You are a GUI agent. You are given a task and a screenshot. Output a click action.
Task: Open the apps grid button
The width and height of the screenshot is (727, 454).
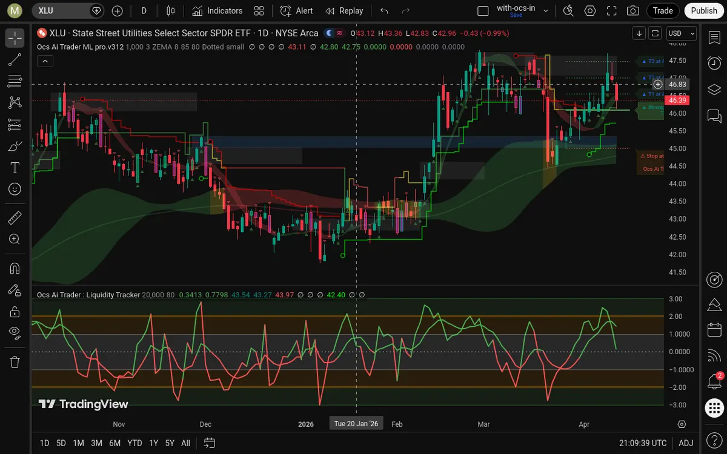click(714, 408)
